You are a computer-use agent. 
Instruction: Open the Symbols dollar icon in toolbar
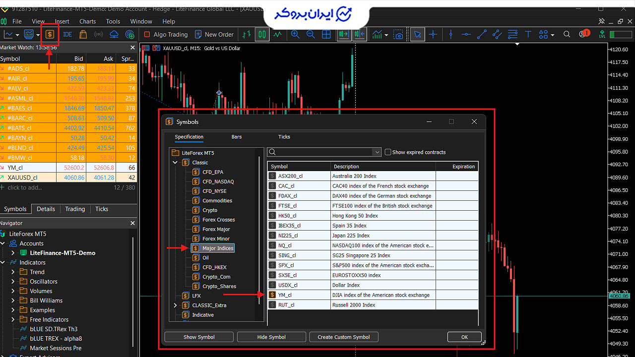[50, 34]
